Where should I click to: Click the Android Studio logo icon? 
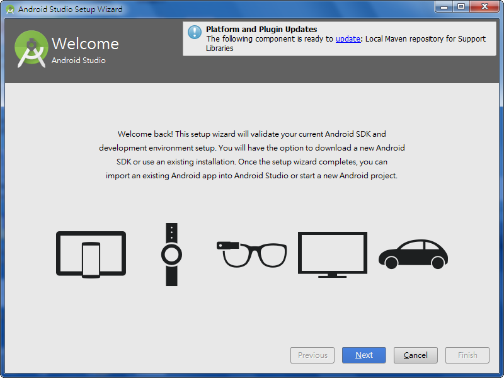[x=31, y=49]
